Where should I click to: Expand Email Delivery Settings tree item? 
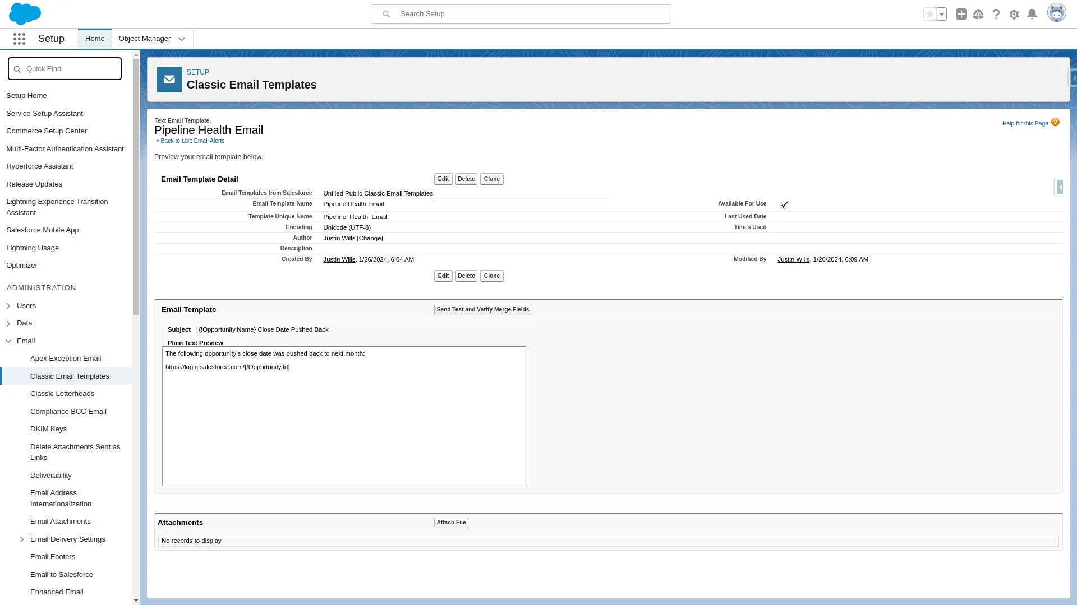click(x=22, y=538)
